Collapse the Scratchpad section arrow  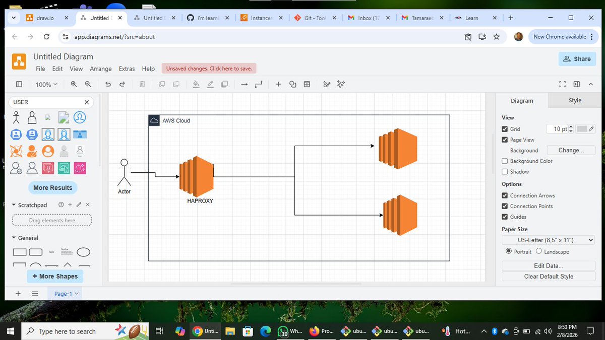pos(14,205)
